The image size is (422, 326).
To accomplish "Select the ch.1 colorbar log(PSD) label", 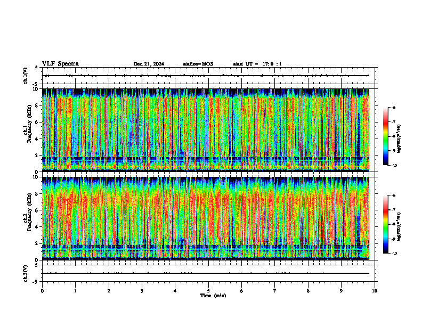I will (399, 139).
